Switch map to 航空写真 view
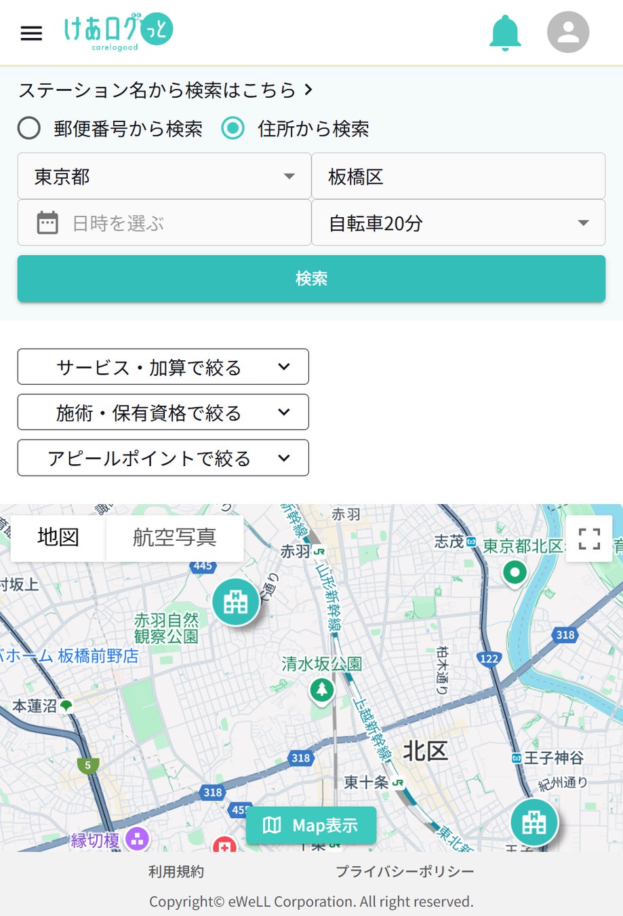The height and width of the screenshot is (916, 623). click(175, 537)
